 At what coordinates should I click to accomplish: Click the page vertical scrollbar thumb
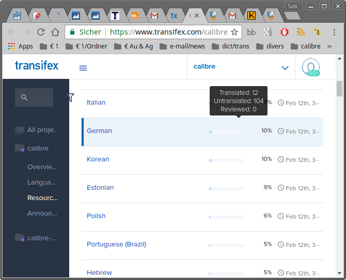339,89
